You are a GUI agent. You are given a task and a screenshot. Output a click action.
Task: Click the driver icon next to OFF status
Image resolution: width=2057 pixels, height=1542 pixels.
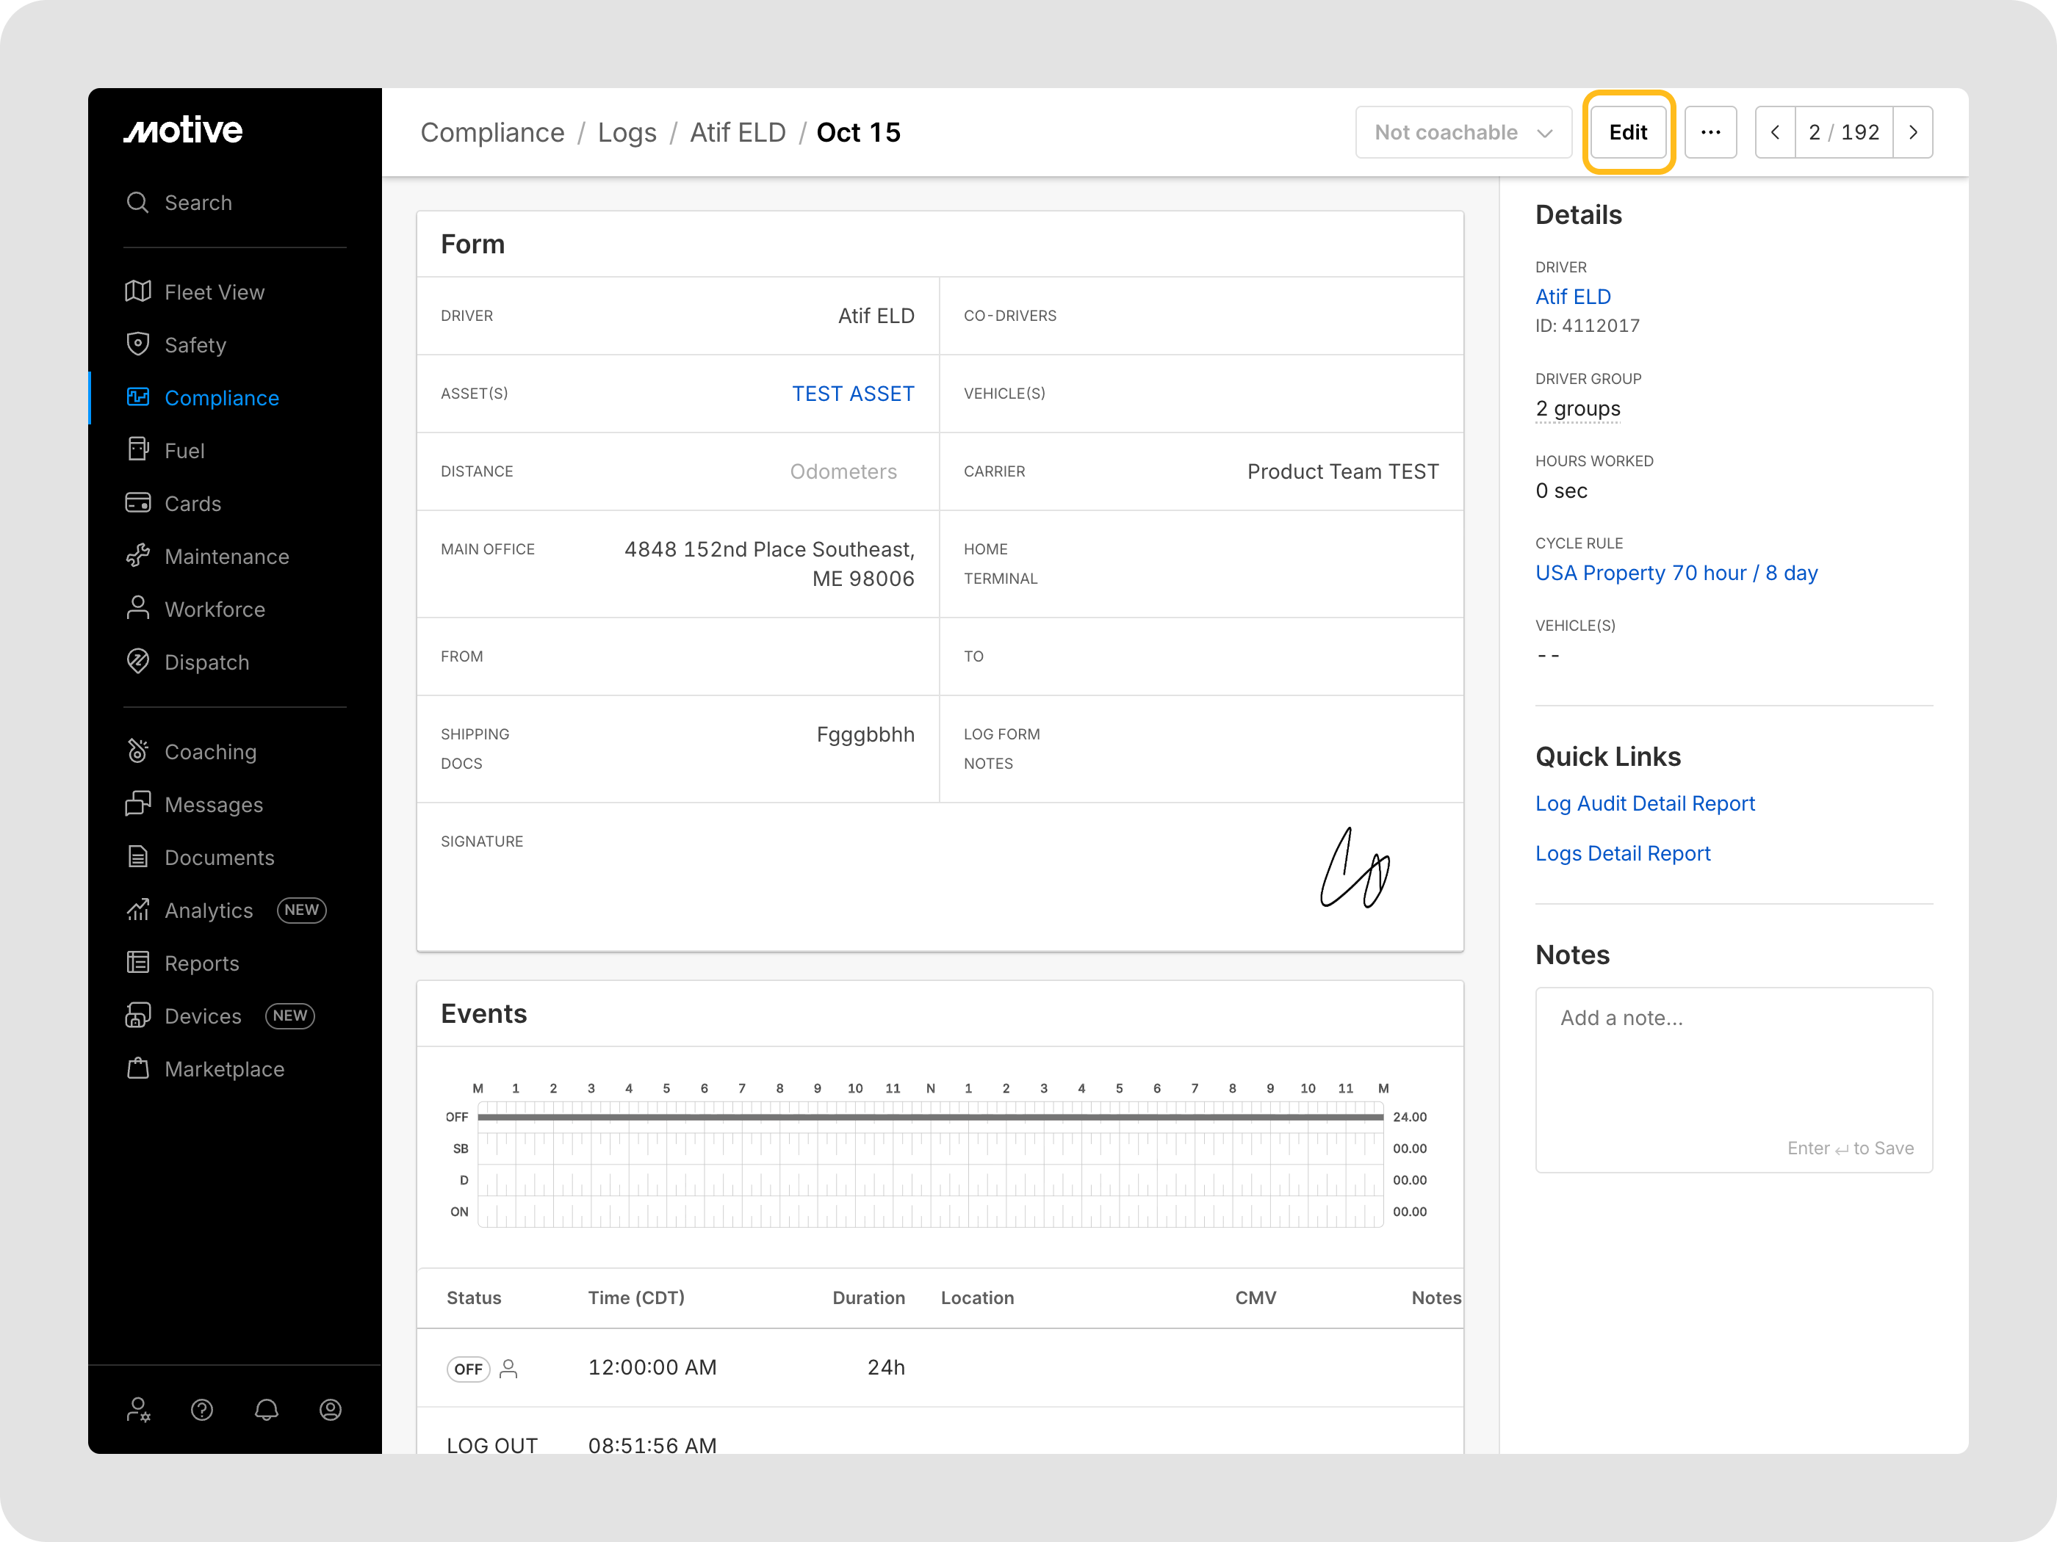point(508,1369)
